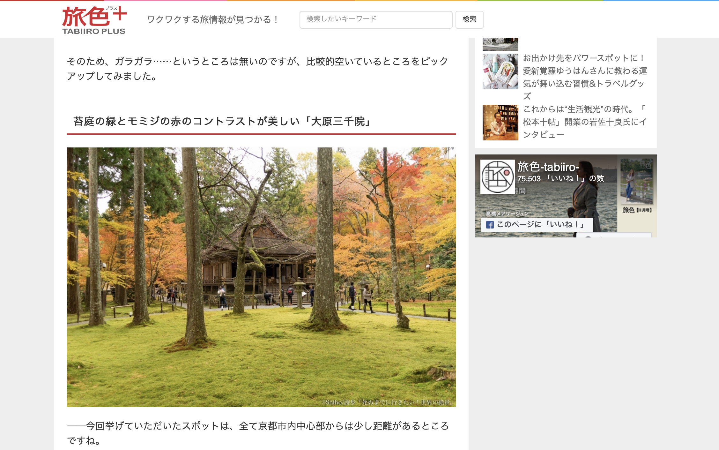
Task: Focus the 検索したいキーワード search field
Action: [x=375, y=19]
